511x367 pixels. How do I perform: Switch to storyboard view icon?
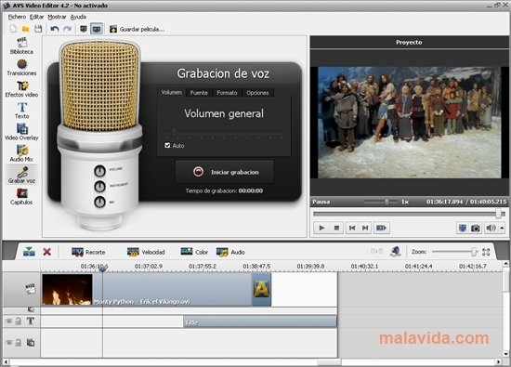click(84, 29)
